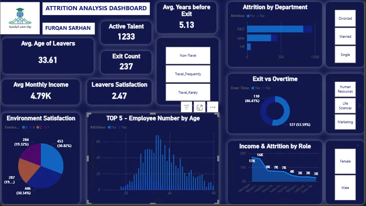Choose the Life Sciences field slicer
Viewport: 366px width, 206px height.
pyautogui.click(x=345, y=106)
